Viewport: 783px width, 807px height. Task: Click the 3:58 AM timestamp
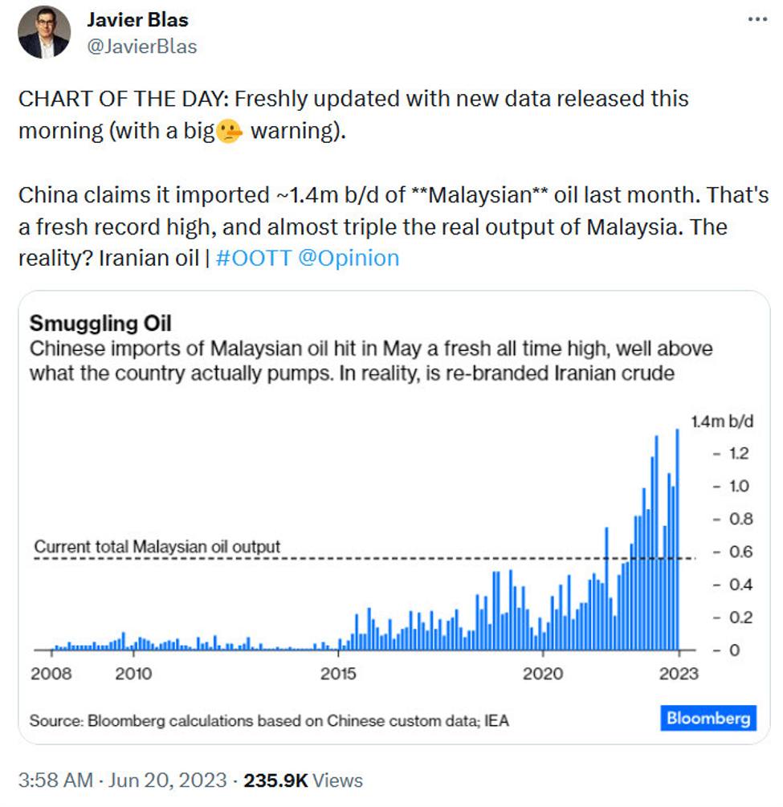pyautogui.click(x=55, y=780)
